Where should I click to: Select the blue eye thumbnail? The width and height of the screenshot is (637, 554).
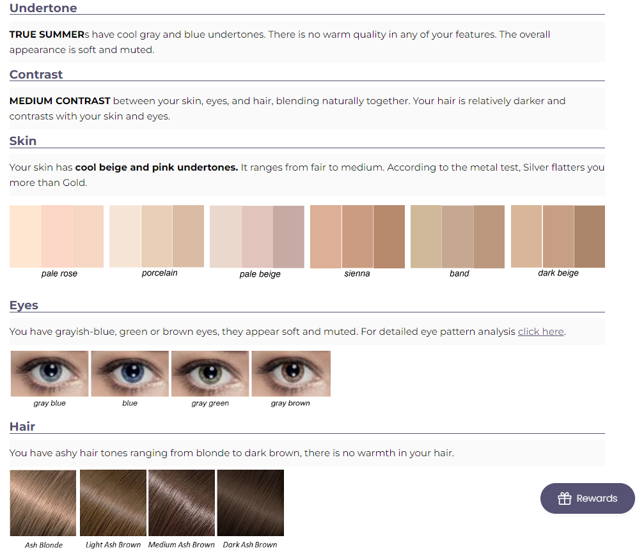click(130, 374)
